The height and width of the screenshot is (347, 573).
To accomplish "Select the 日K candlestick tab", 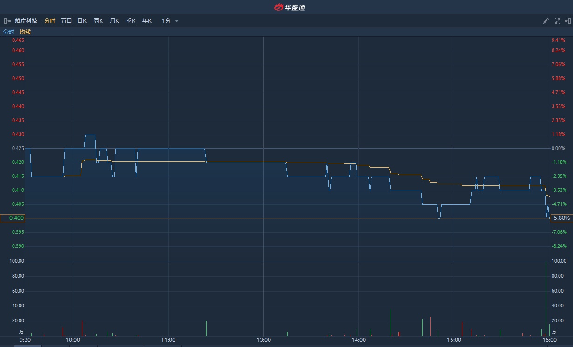I will pos(82,21).
